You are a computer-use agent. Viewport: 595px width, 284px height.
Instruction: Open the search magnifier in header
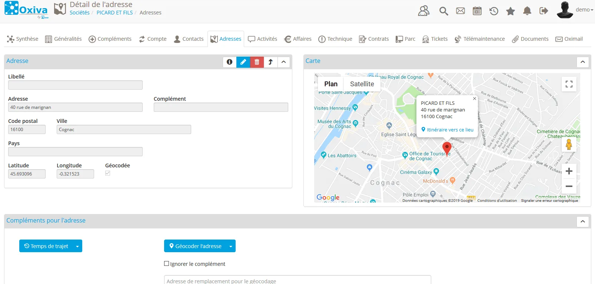point(443,11)
